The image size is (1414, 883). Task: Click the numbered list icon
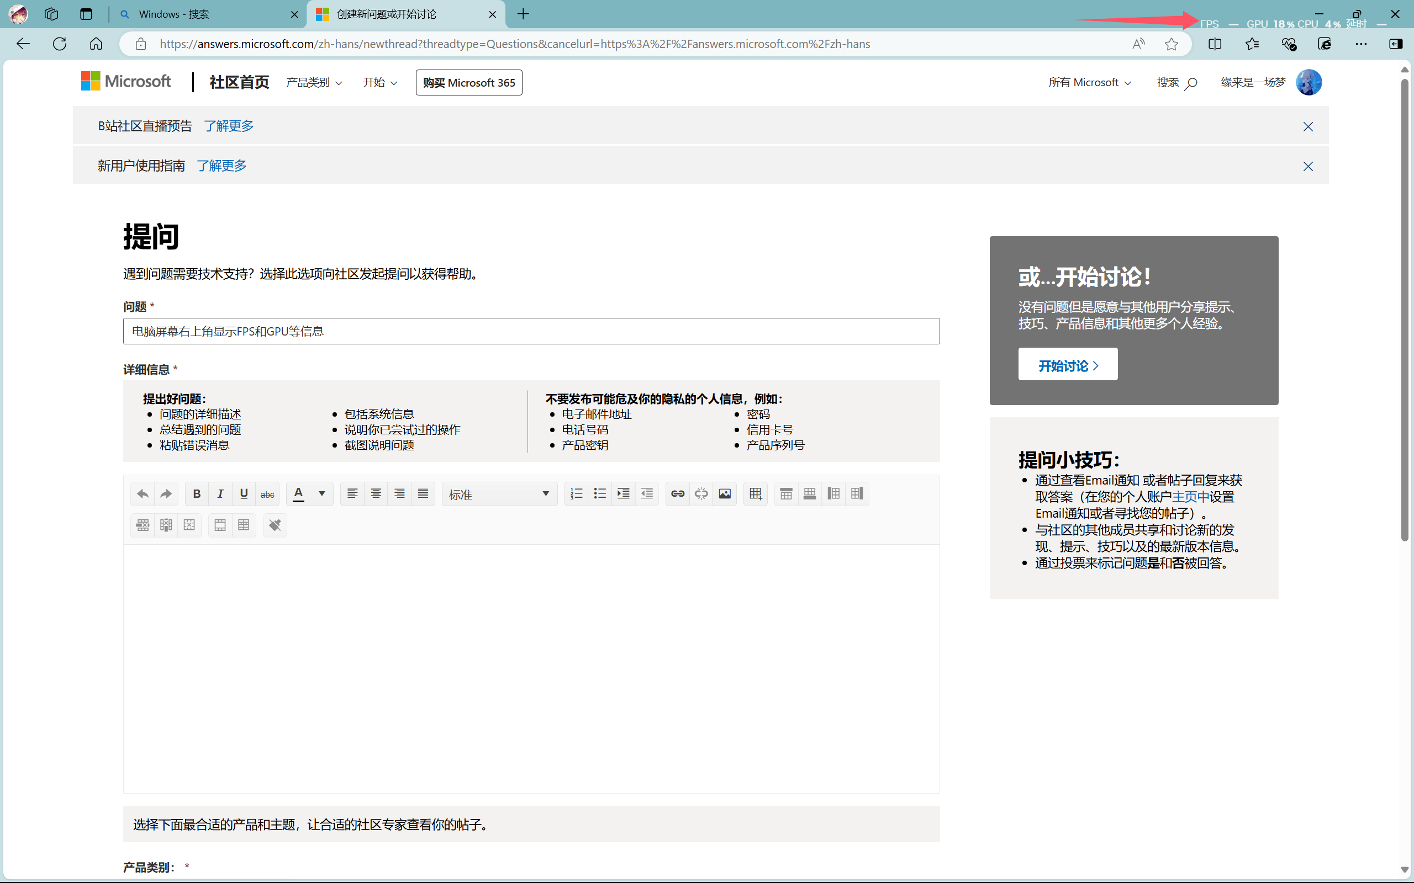tap(576, 493)
